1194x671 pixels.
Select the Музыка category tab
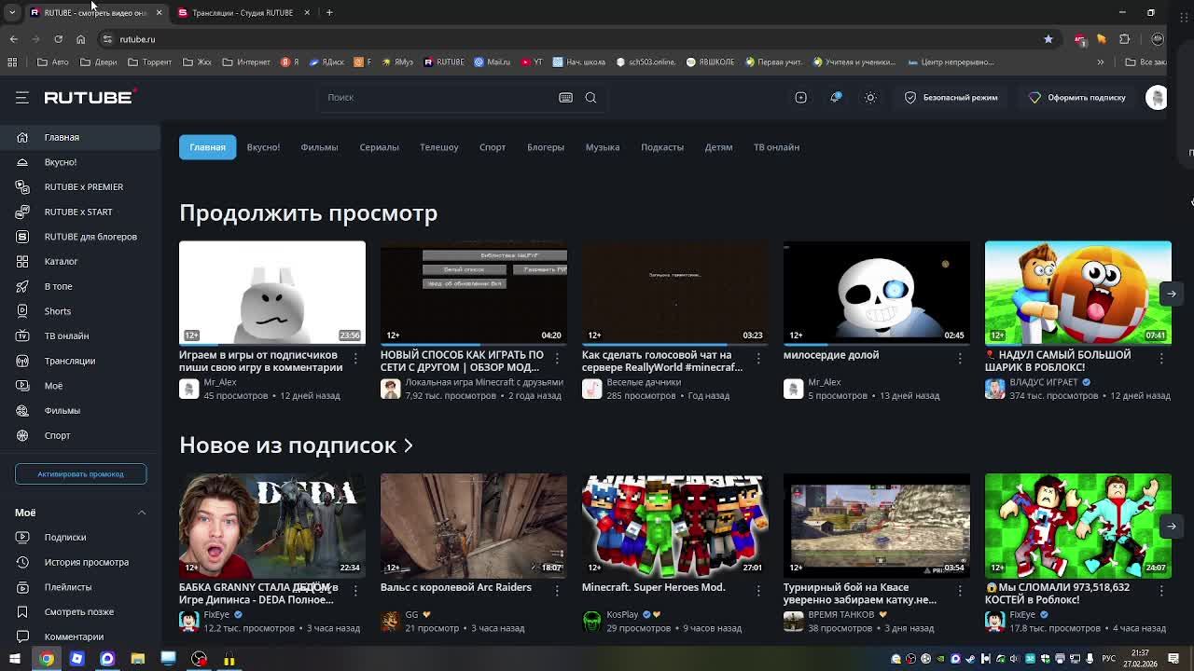[x=603, y=147]
